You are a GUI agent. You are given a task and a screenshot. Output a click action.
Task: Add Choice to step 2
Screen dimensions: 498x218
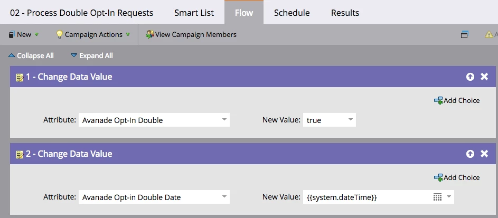pyautogui.click(x=457, y=177)
